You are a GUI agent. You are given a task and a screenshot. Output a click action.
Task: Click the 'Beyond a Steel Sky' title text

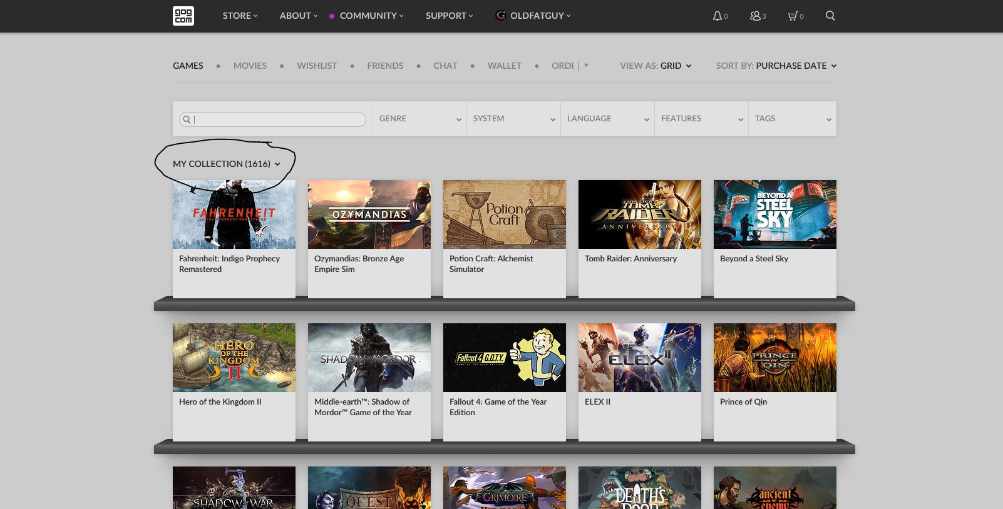point(754,258)
